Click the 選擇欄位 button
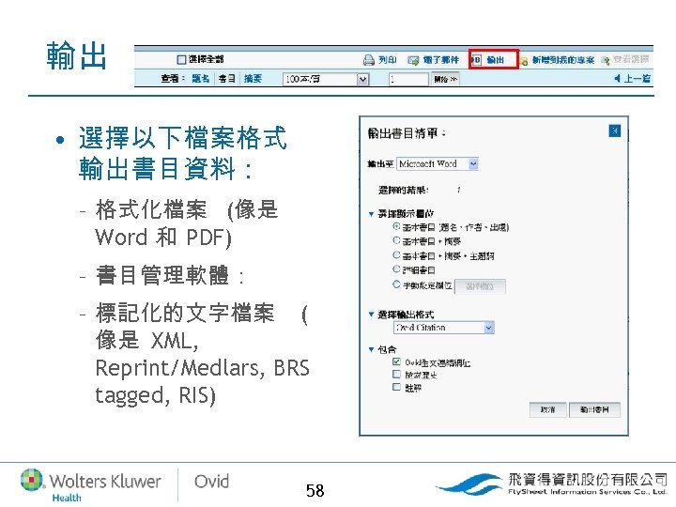The height and width of the screenshot is (507, 676). click(480, 286)
